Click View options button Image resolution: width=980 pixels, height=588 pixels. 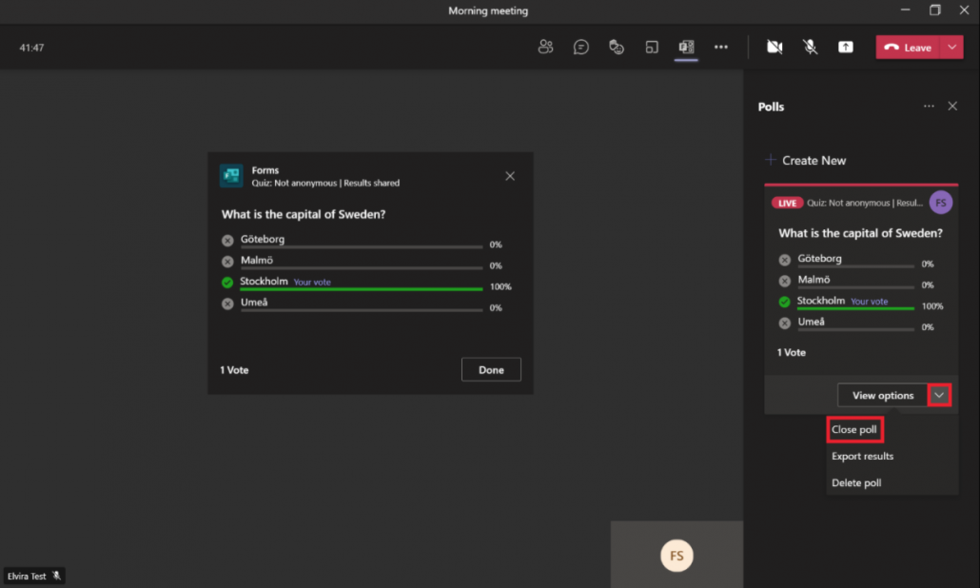point(883,396)
